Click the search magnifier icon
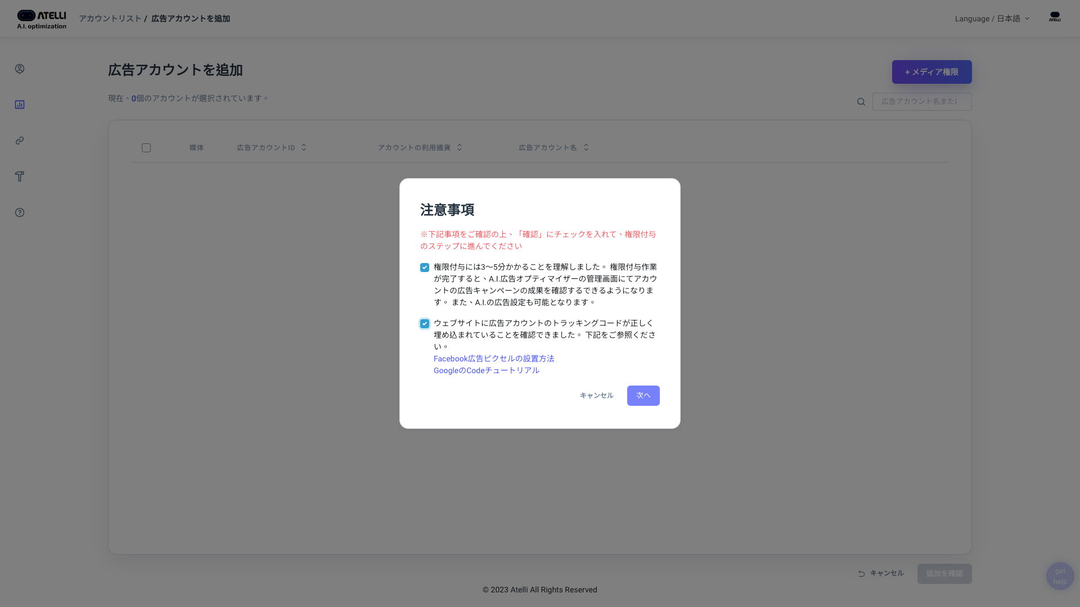Image resolution: width=1080 pixels, height=607 pixels. click(x=861, y=102)
